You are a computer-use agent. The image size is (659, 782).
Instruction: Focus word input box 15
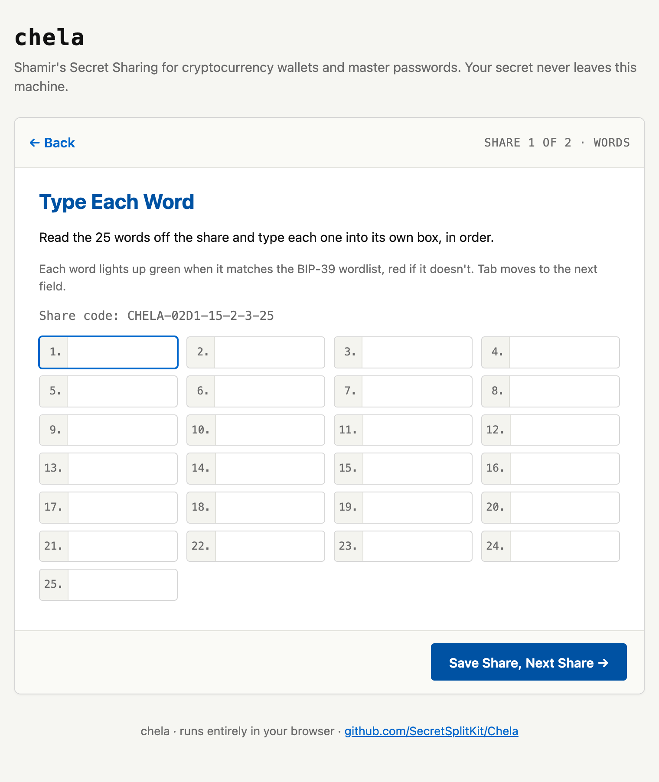point(418,469)
